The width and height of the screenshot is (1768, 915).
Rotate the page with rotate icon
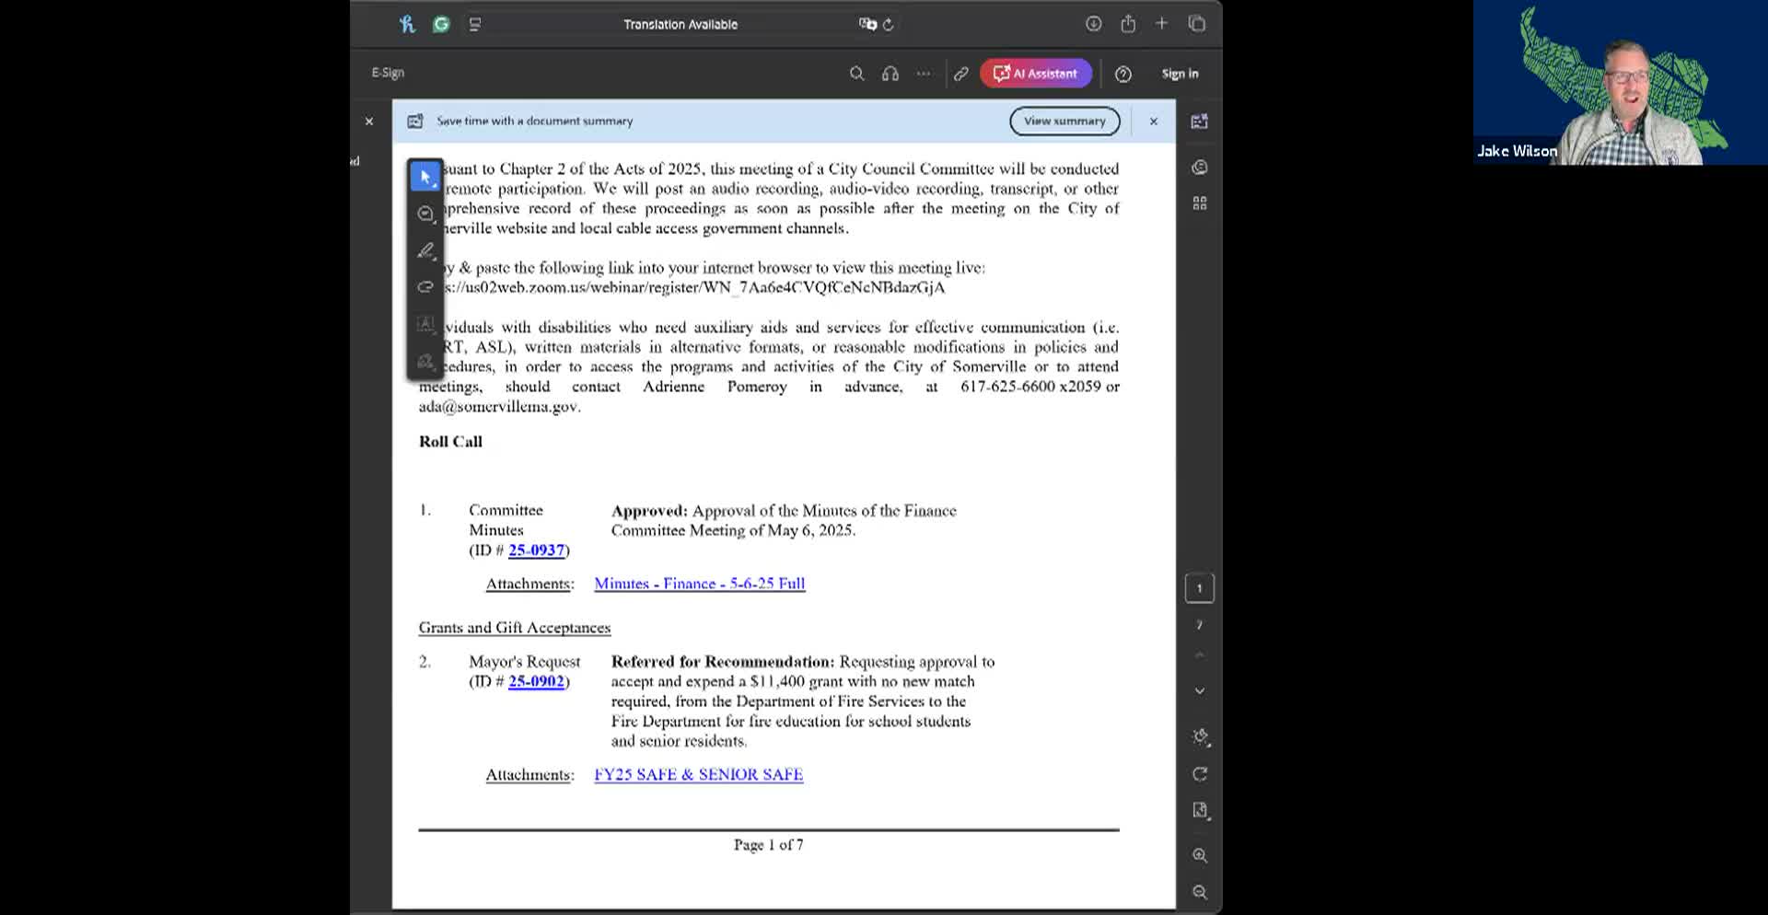(1200, 774)
